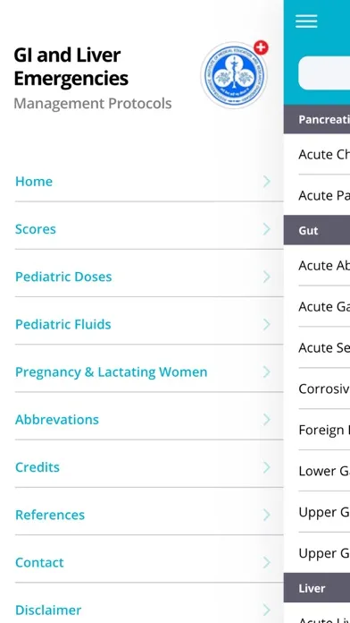Open Pregnancy & Lactating Women section
The image size is (350, 623).
[149, 372]
